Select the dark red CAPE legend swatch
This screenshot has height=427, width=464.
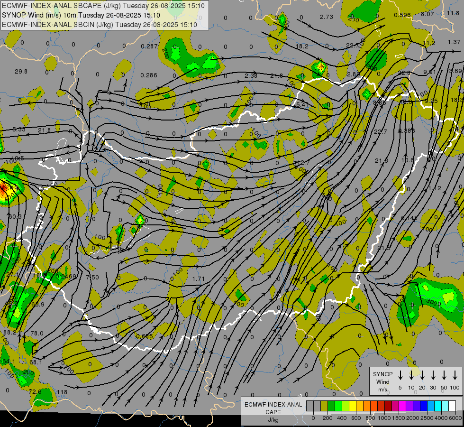pyautogui.click(x=388, y=406)
